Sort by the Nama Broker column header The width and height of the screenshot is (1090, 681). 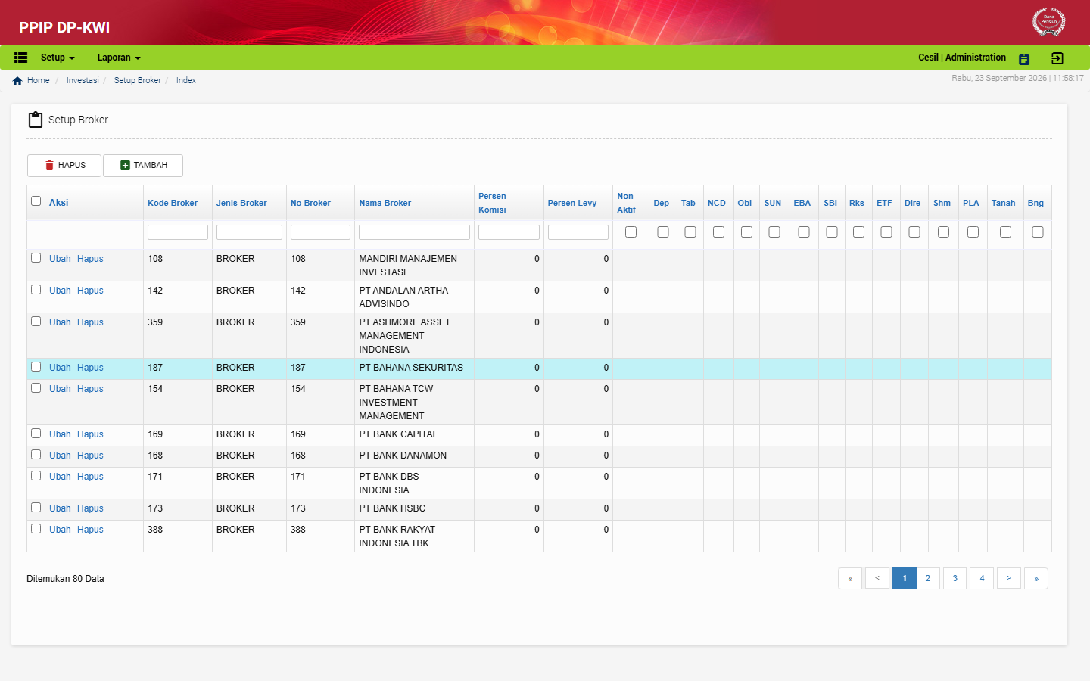pos(385,203)
